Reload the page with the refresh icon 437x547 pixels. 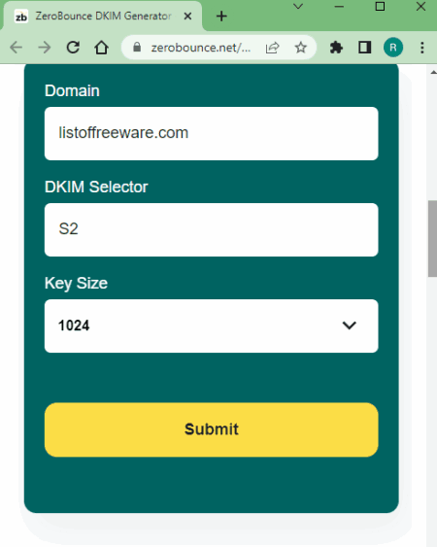(x=73, y=48)
